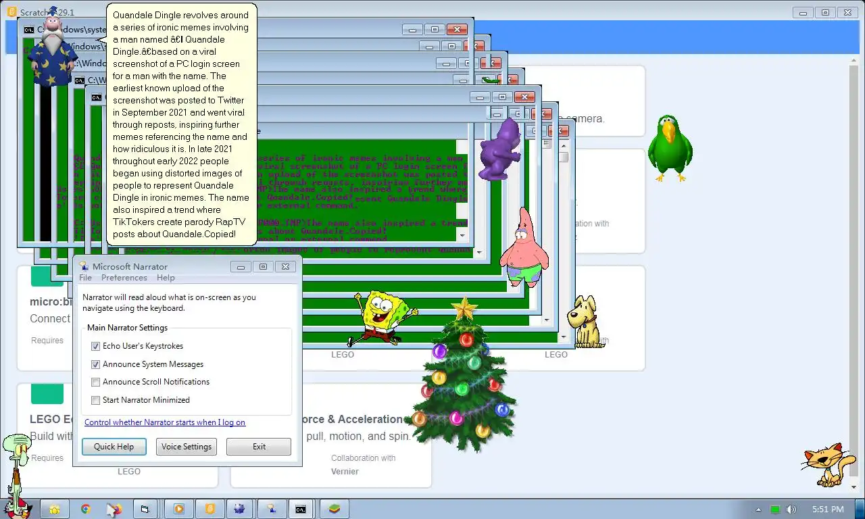Image resolution: width=865 pixels, height=519 pixels.
Task: Show hidden tray icons arrow
Action: pyautogui.click(x=758, y=510)
